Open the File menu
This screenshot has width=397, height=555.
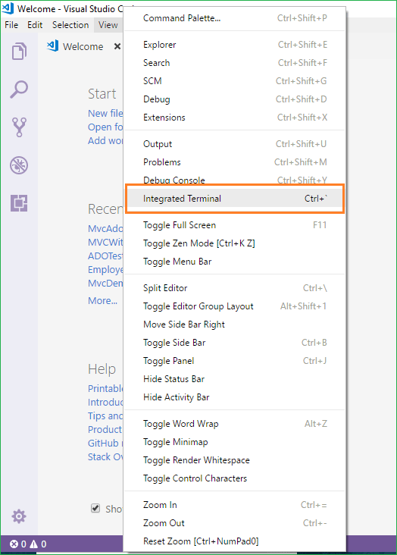point(11,25)
